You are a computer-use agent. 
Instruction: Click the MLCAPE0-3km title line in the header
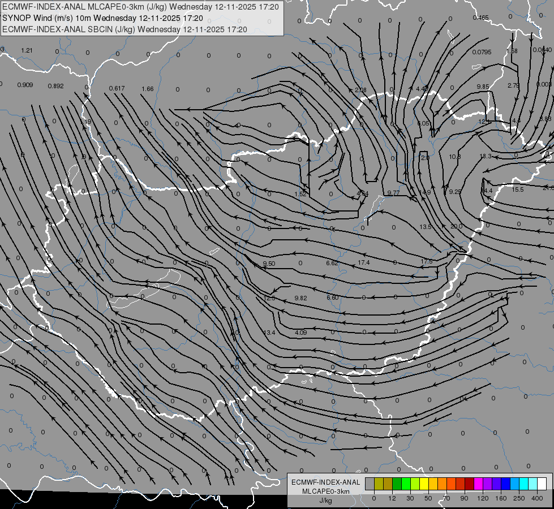[x=140, y=7]
